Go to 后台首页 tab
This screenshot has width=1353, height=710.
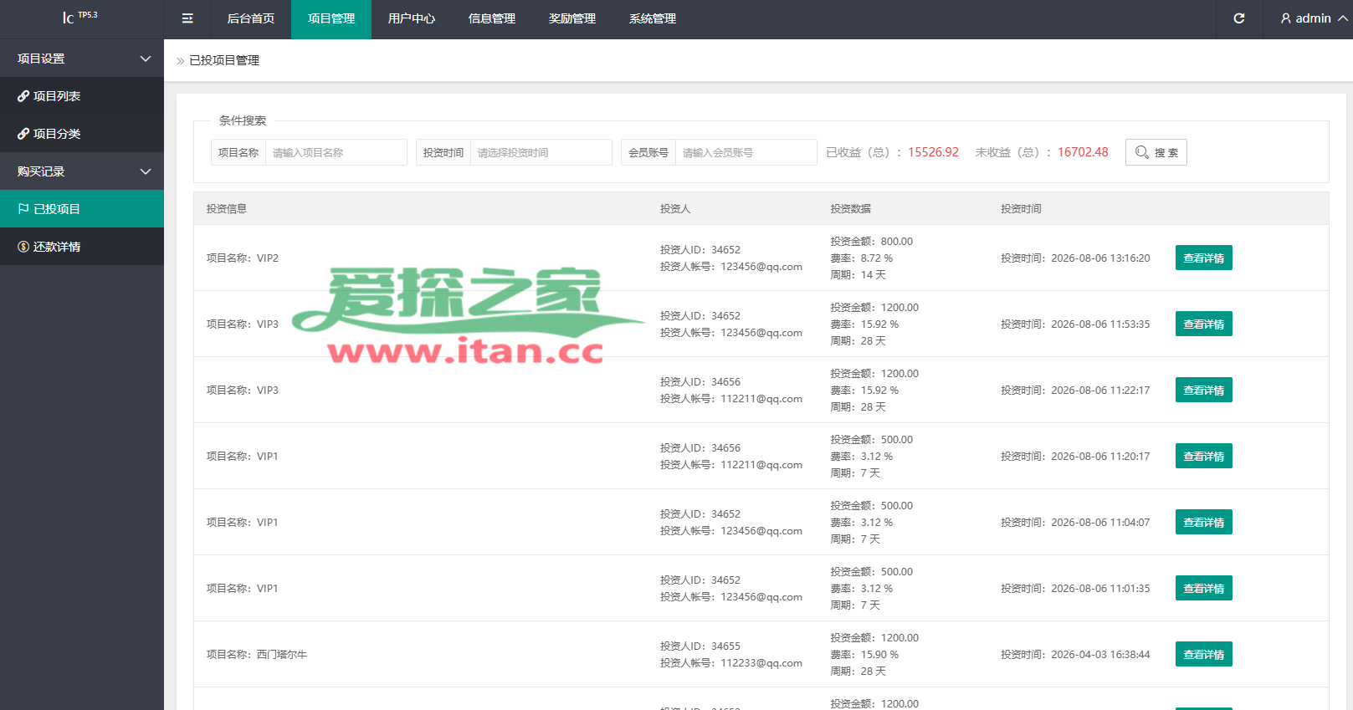tap(251, 18)
